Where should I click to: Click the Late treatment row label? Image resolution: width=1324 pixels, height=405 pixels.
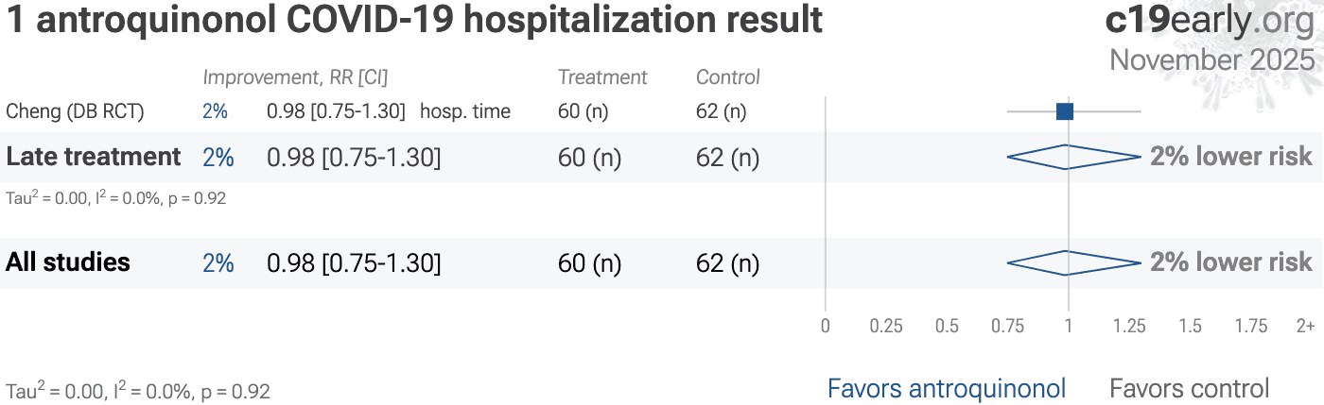coord(94,157)
